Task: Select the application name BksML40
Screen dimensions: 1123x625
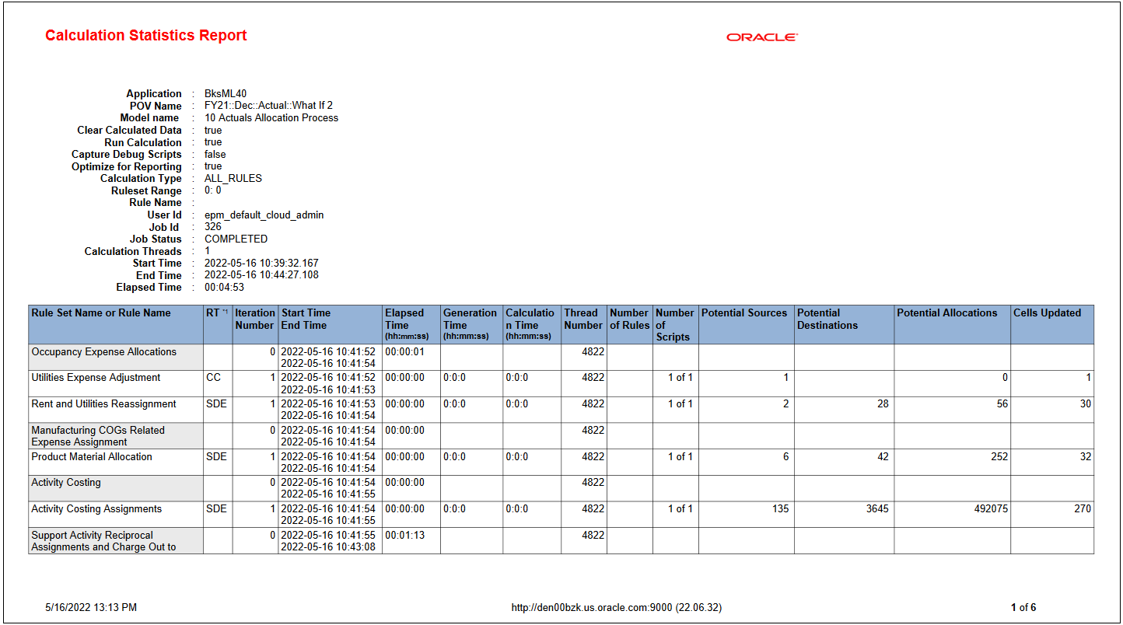Action: click(226, 94)
